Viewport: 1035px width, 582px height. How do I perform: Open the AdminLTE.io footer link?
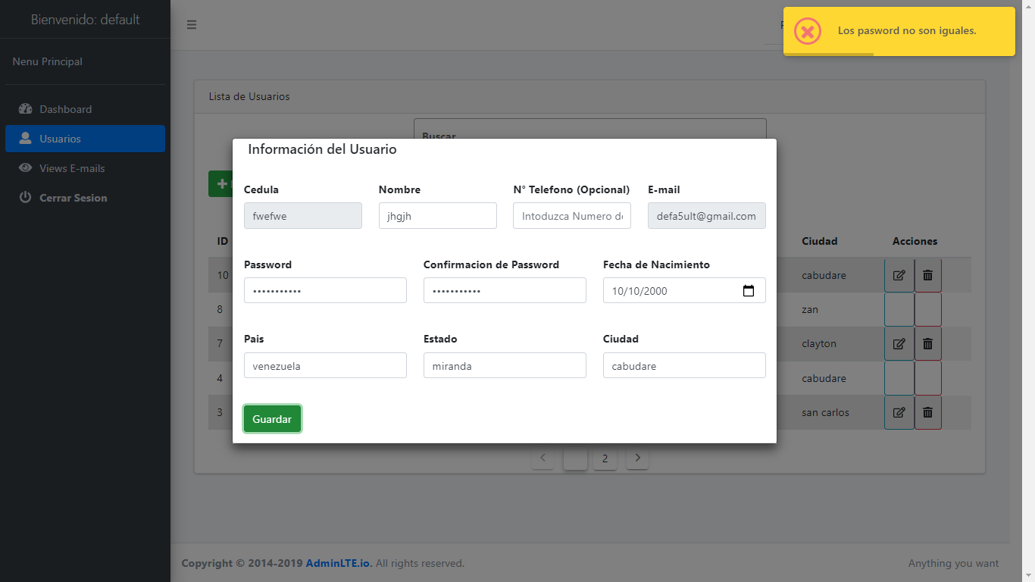pyautogui.click(x=339, y=563)
